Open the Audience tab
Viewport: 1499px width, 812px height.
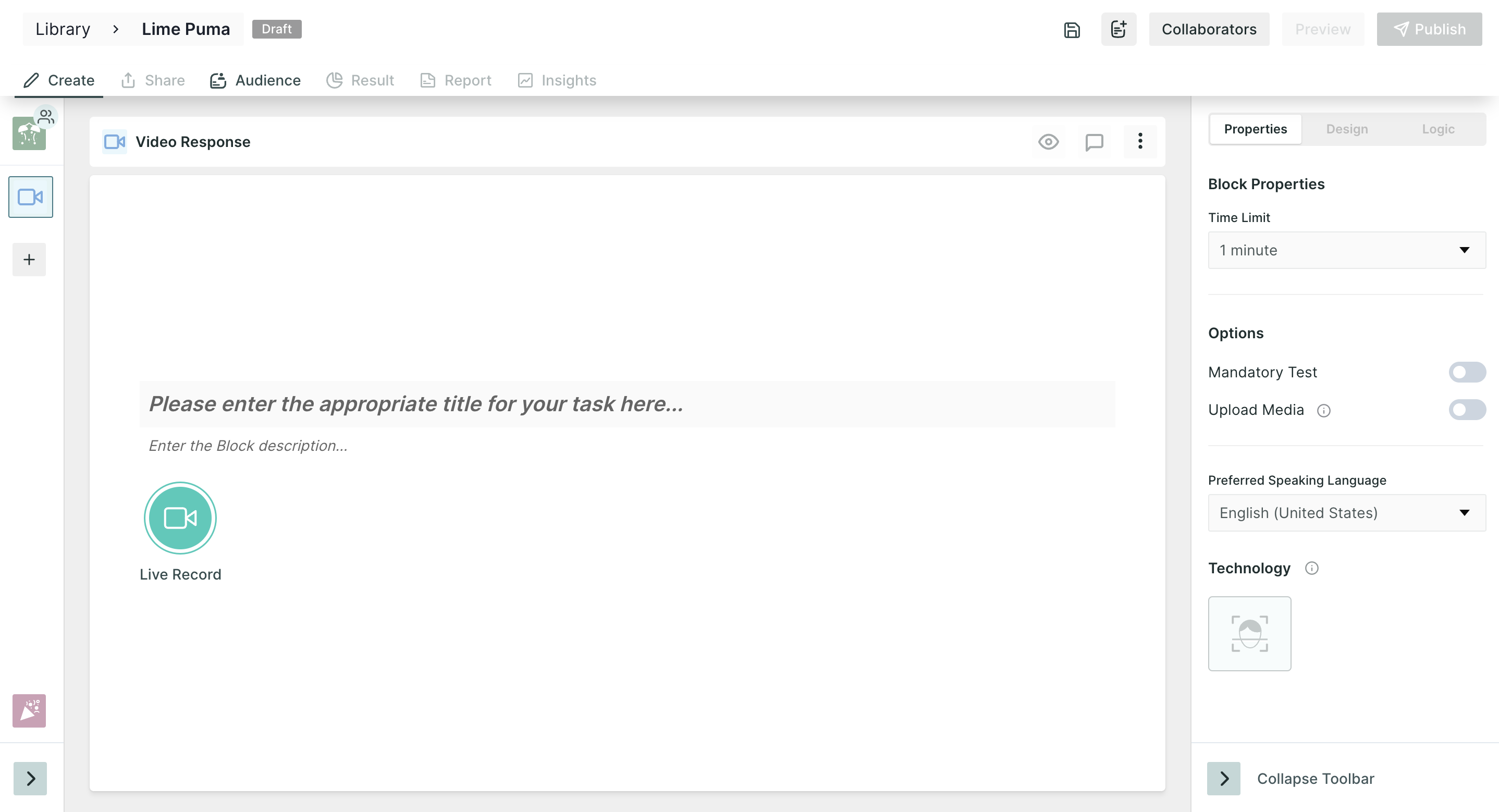pyautogui.click(x=255, y=80)
